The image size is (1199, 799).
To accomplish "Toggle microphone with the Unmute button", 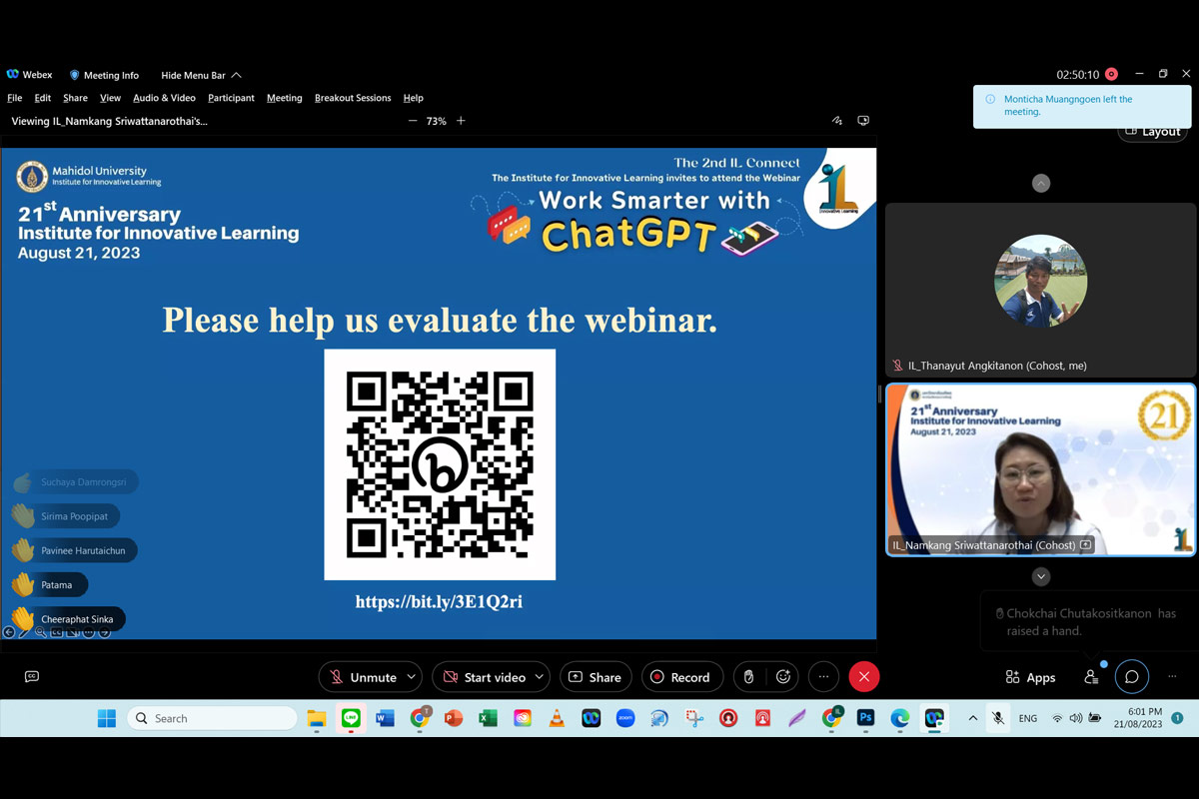I will (x=362, y=677).
